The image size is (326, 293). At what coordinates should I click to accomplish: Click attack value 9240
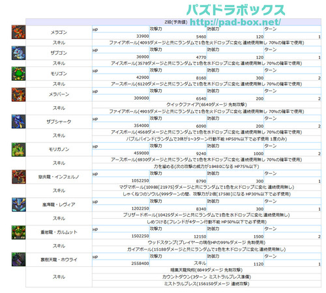[201, 154]
